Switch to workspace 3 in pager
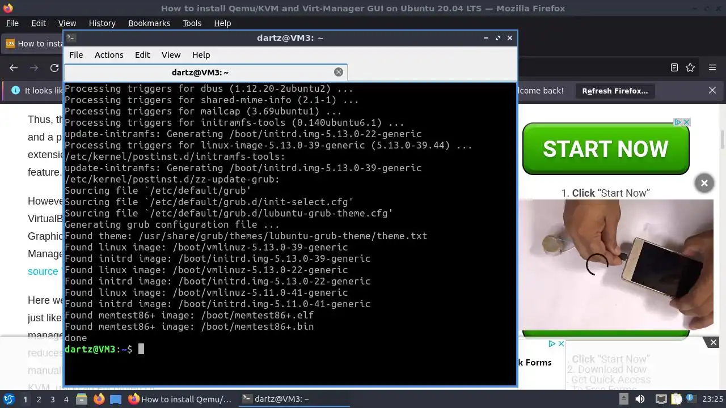The height and width of the screenshot is (408, 726). tap(52, 399)
